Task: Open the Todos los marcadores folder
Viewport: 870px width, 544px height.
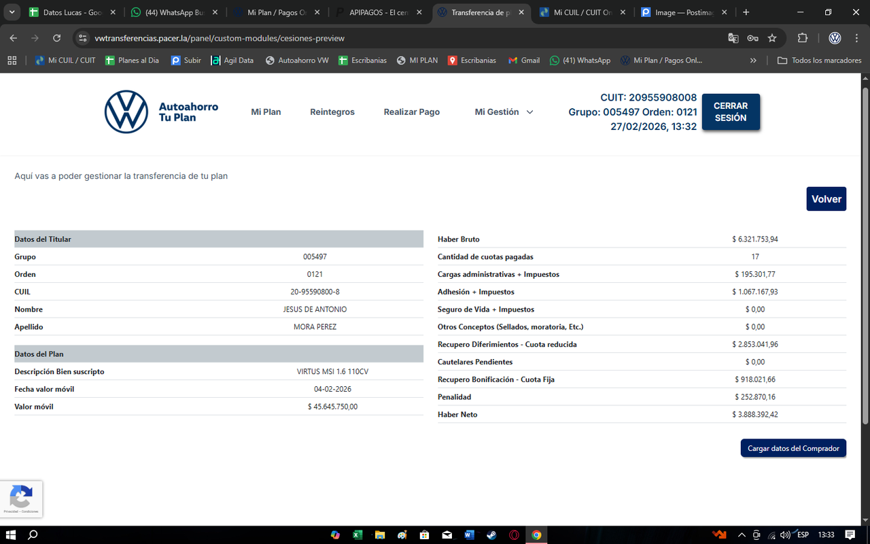Action: (x=819, y=60)
